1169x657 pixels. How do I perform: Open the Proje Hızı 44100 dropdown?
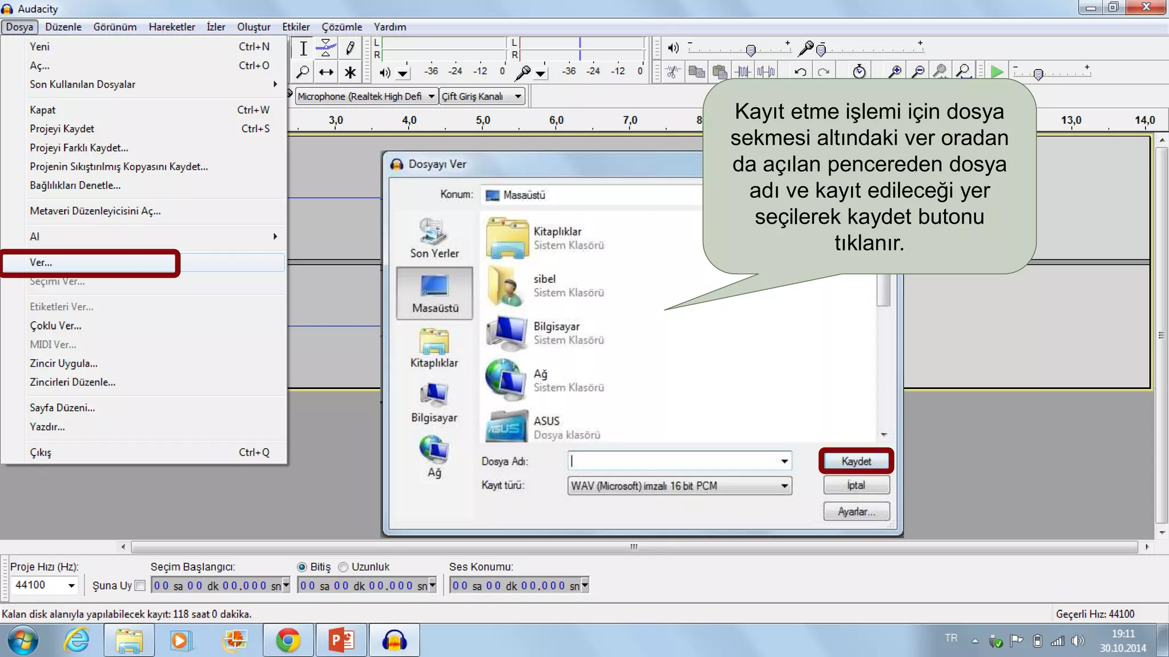pos(71,585)
